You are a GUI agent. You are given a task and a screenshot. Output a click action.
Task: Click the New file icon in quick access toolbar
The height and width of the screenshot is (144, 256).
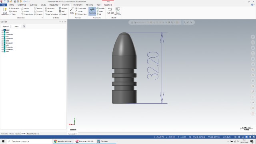(x=5, y=2)
